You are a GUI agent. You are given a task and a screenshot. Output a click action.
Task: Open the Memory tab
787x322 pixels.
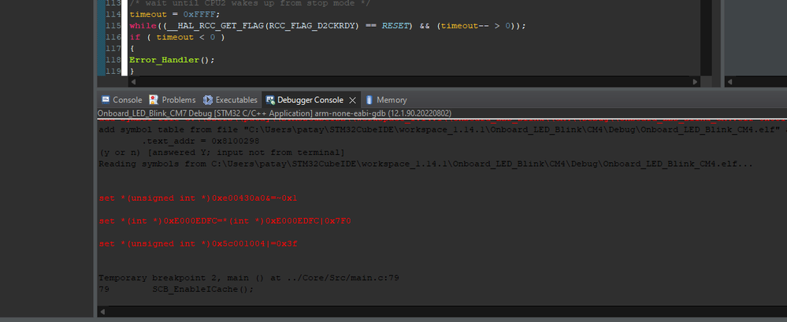tap(385, 100)
